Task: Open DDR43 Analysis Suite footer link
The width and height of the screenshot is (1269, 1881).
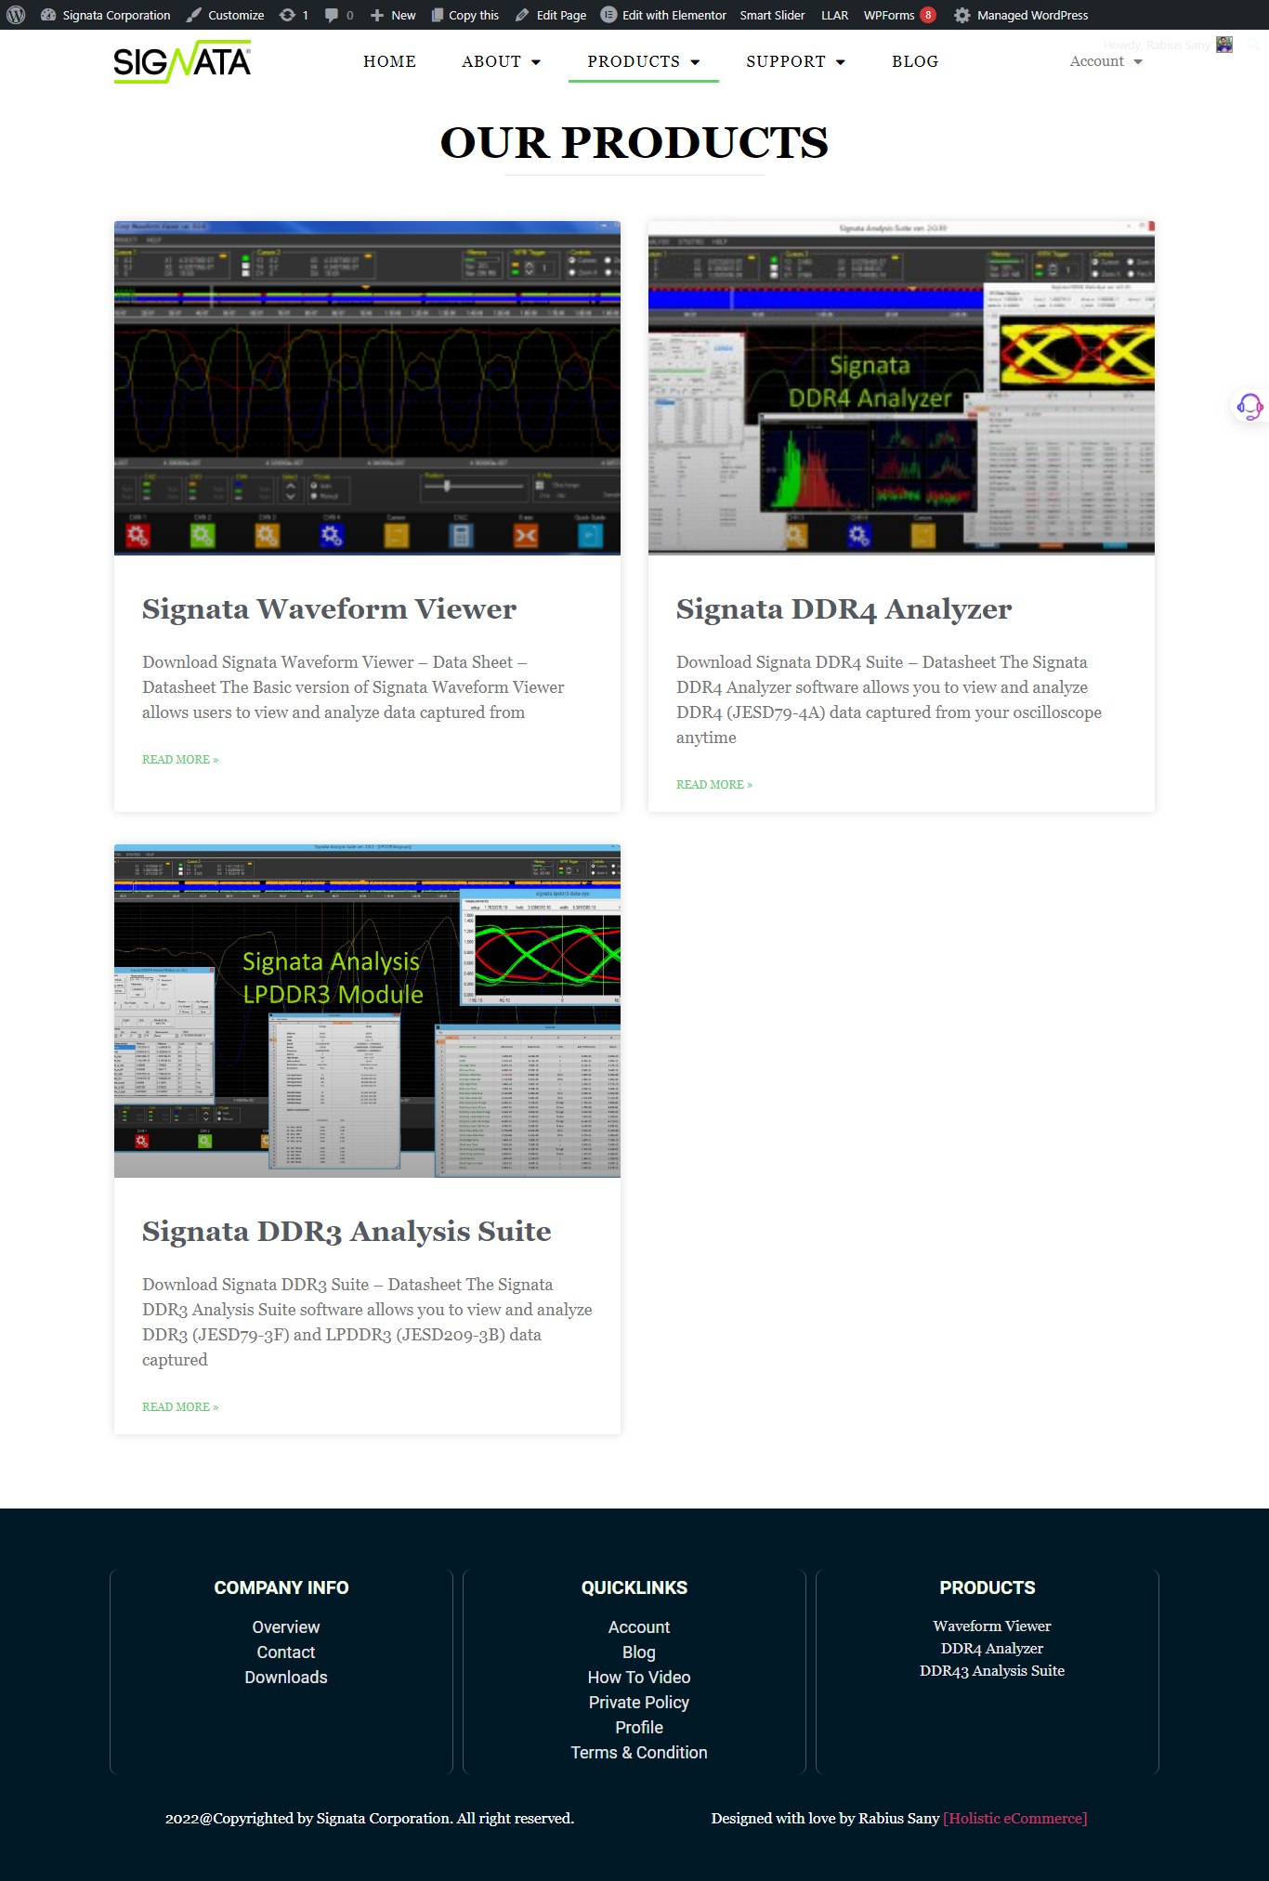Action: [x=992, y=1670]
